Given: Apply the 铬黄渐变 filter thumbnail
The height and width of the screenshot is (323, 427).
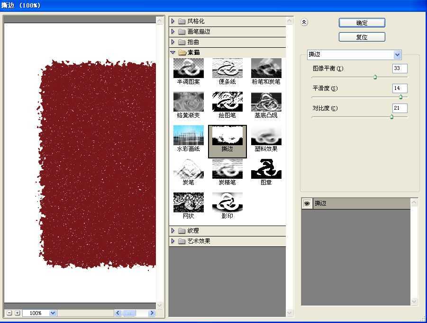Looking at the screenshot, I should click(x=188, y=102).
